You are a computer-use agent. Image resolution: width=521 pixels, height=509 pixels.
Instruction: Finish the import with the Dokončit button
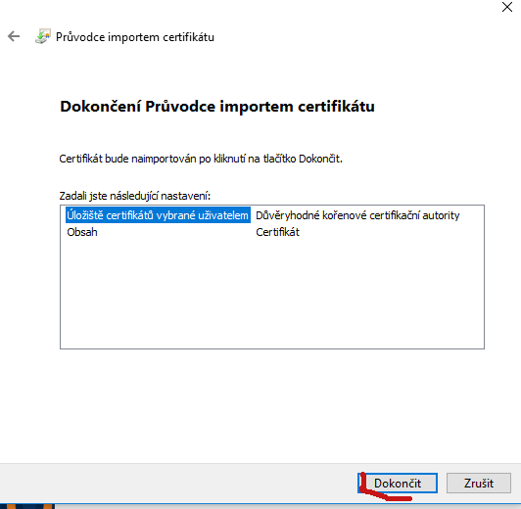click(x=398, y=484)
